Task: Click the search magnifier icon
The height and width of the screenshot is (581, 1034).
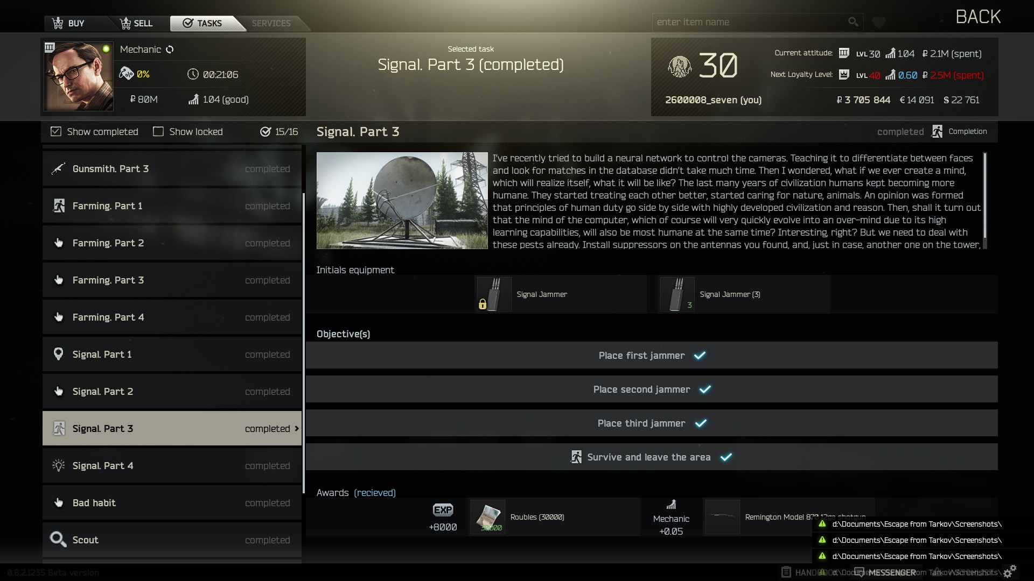Action: 853,22
